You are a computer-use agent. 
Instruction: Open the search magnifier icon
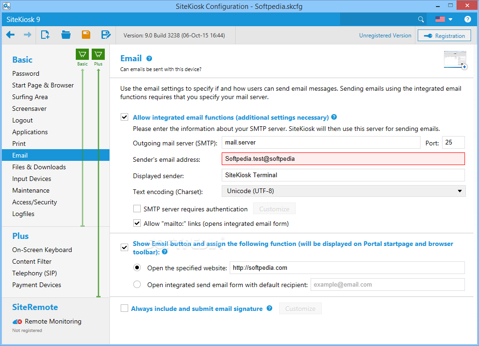(x=421, y=20)
